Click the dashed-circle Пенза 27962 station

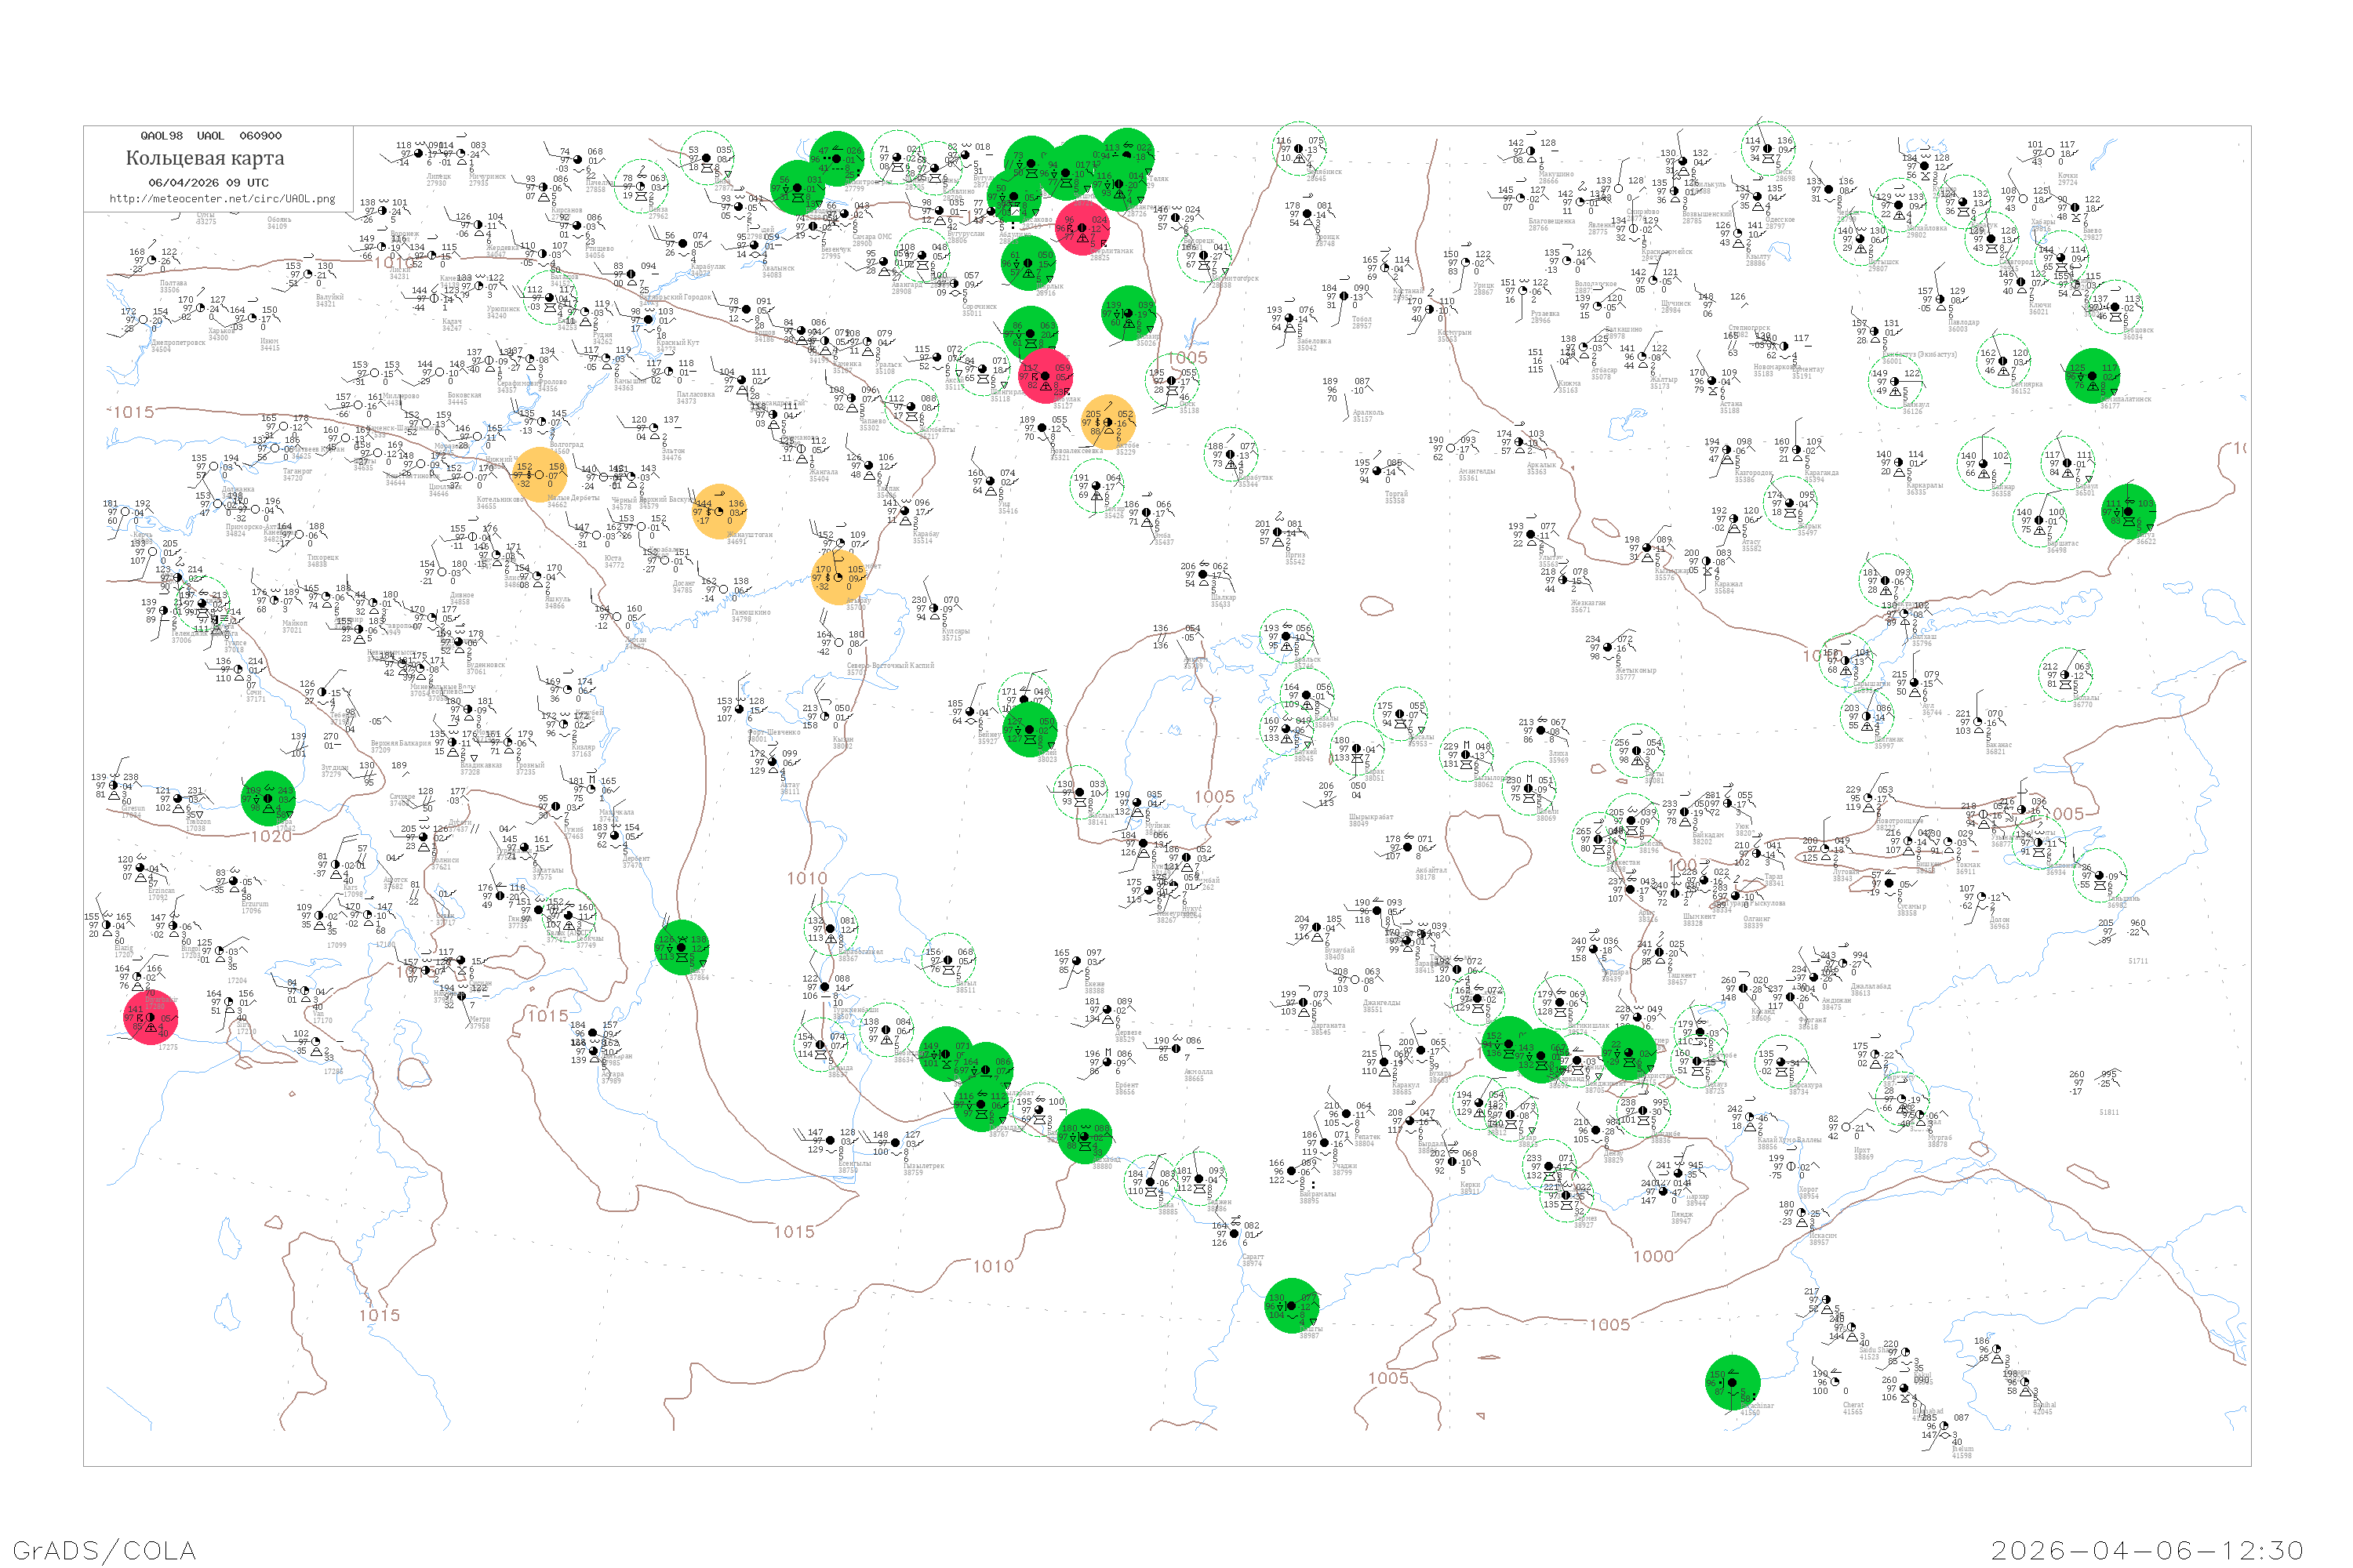[x=640, y=186]
